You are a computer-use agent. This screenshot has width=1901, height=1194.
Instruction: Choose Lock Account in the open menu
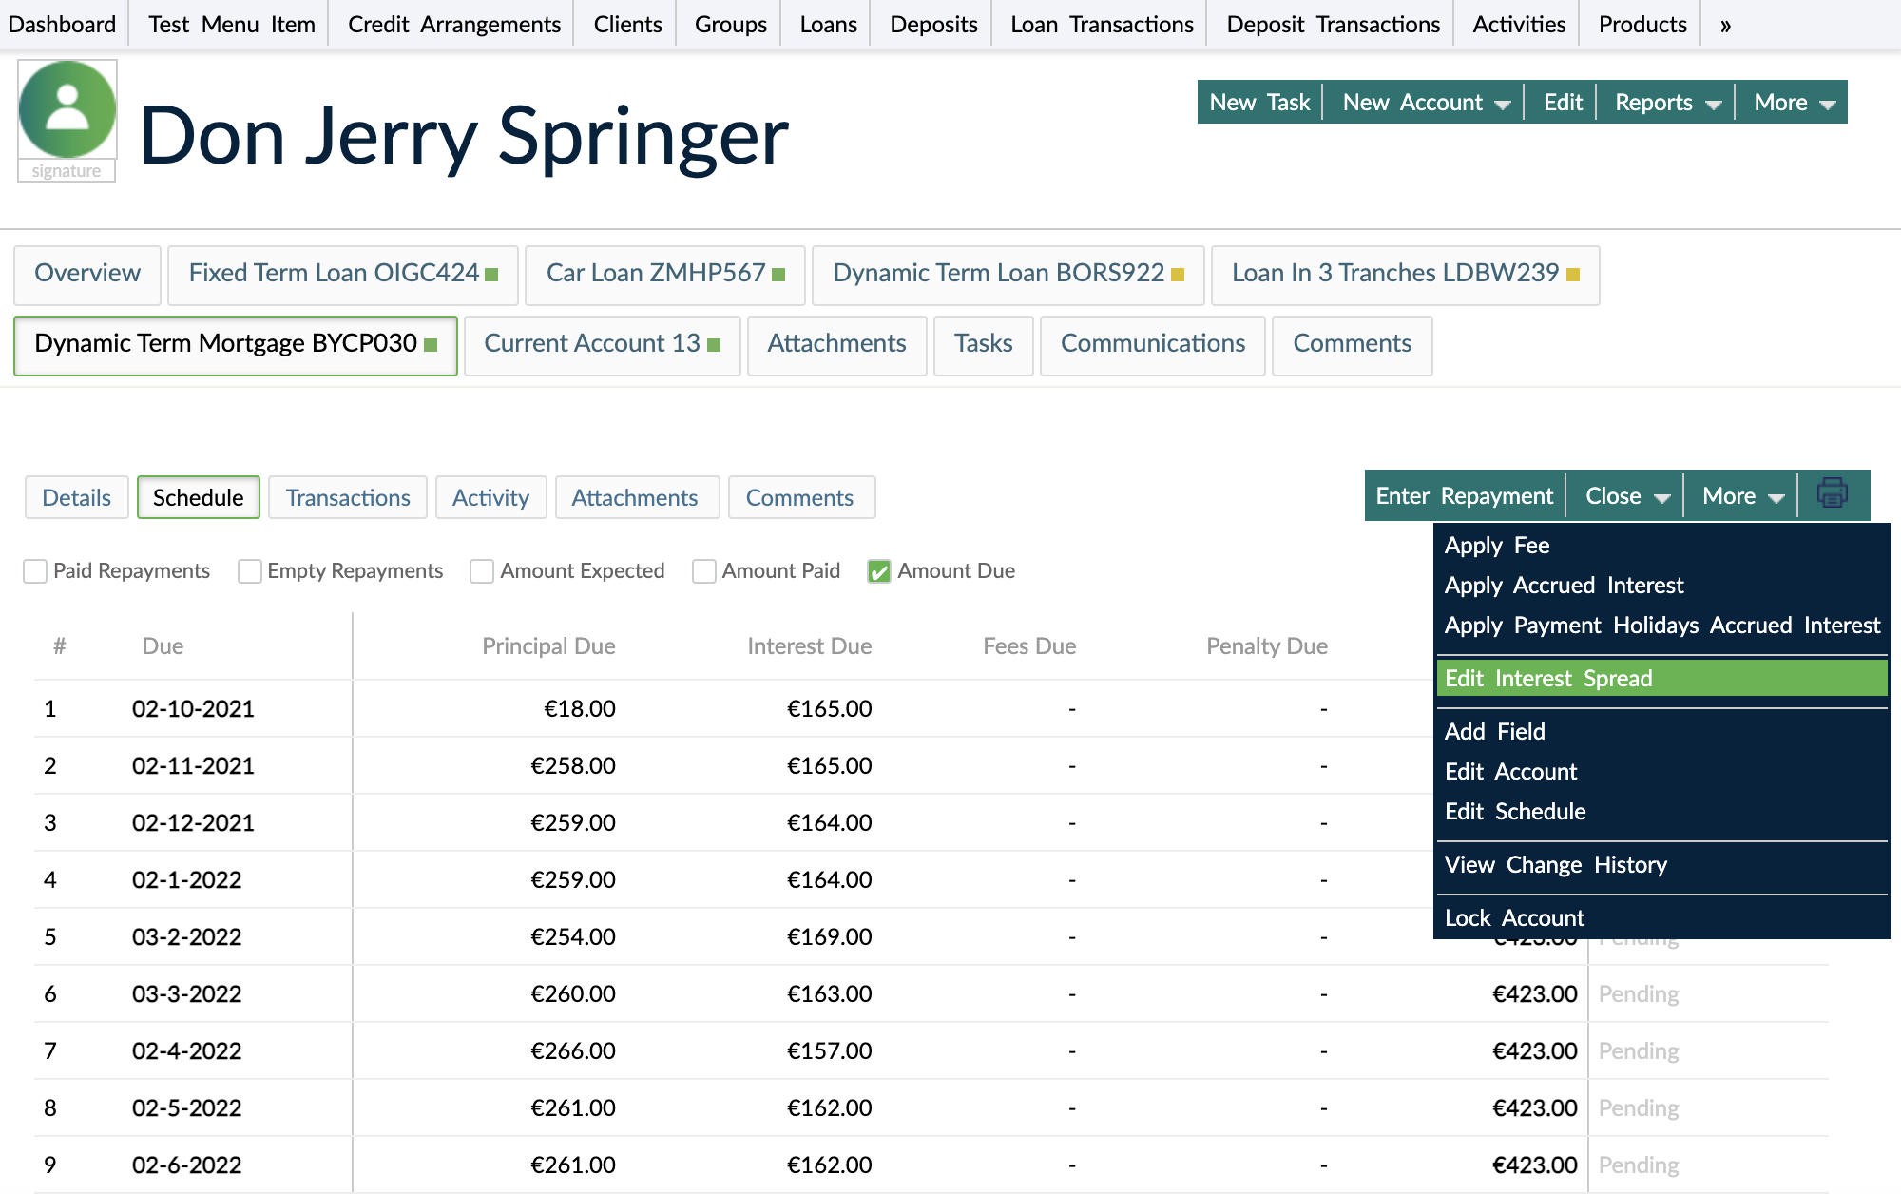[x=1514, y=917]
